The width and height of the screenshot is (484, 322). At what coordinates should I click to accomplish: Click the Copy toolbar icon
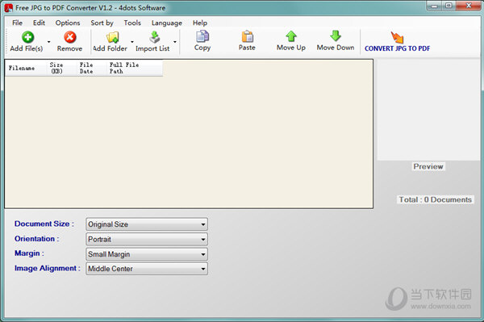(x=202, y=36)
